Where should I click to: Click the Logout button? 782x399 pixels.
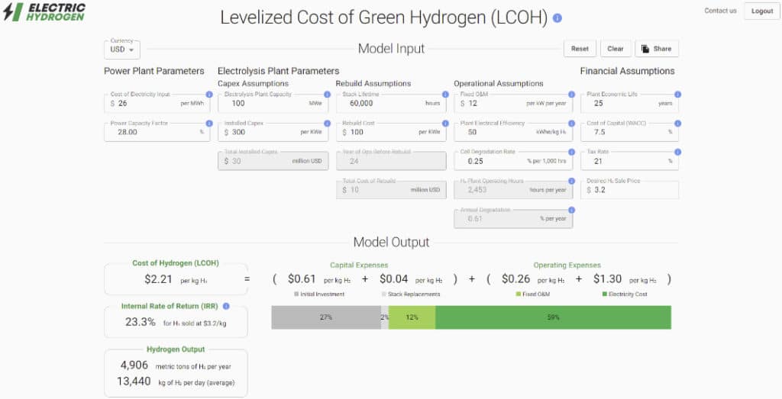click(762, 11)
